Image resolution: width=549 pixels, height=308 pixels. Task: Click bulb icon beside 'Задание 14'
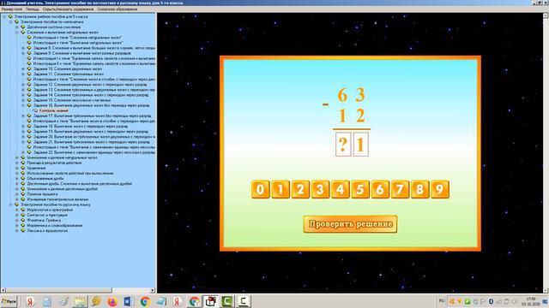tap(29, 95)
